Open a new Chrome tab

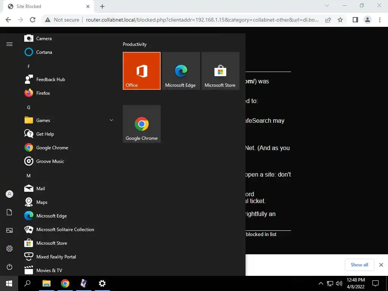(x=102, y=6)
